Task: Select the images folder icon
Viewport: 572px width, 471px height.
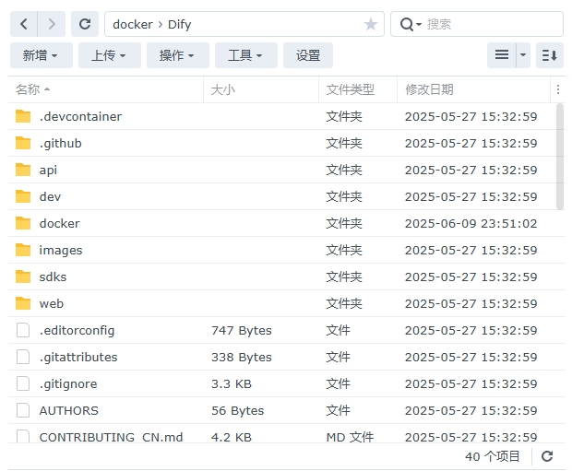Action: pos(23,250)
